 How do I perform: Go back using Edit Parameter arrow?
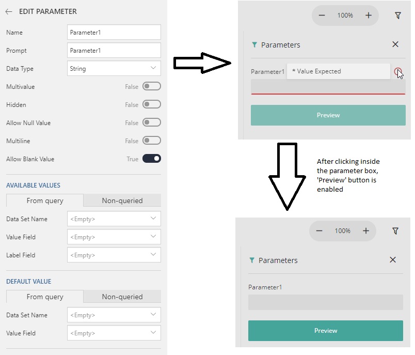[9, 11]
